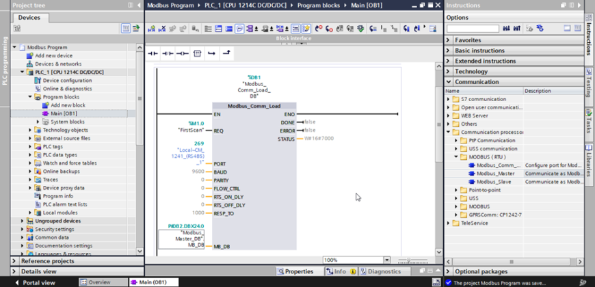Insert a normally closed contact
The height and width of the screenshot is (287, 595).
168,53
